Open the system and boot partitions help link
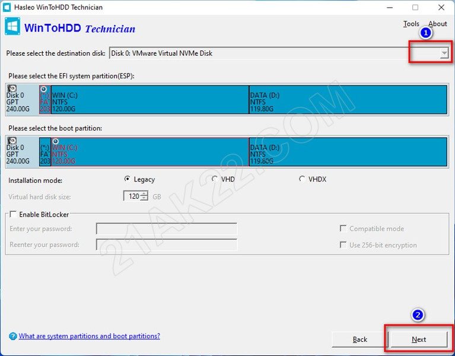 [x=90, y=336]
